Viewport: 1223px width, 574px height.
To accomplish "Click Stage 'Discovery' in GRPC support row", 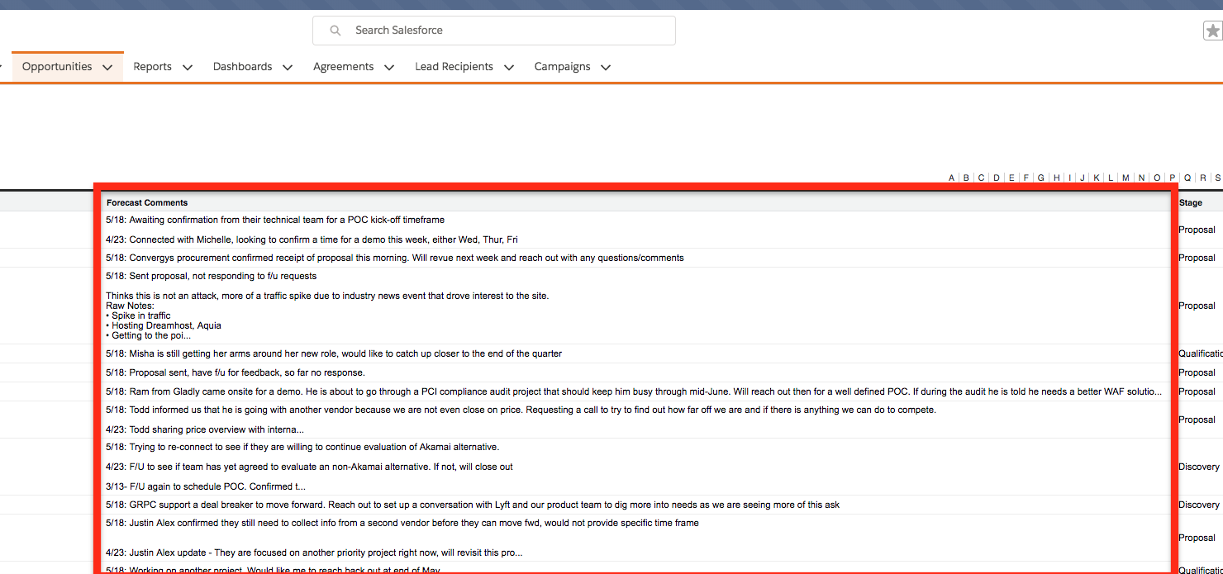I will point(1199,505).
